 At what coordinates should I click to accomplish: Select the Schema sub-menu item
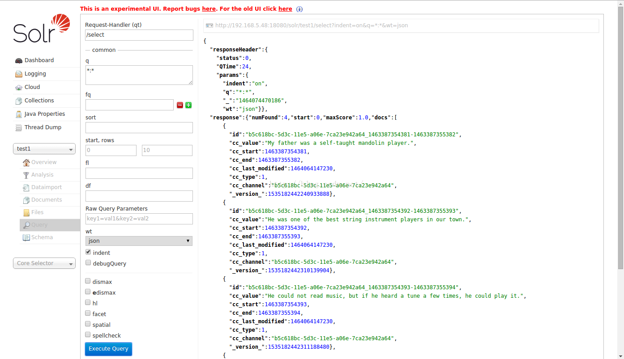click(x=42, y=237)
